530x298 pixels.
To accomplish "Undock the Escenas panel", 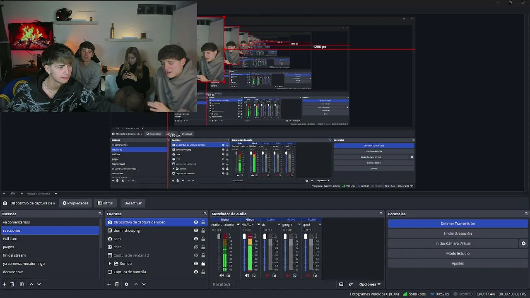I will (x=100, y=214).
